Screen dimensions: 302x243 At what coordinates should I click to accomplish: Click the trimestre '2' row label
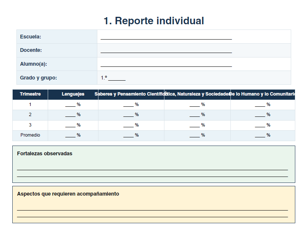tap(30, 115)
